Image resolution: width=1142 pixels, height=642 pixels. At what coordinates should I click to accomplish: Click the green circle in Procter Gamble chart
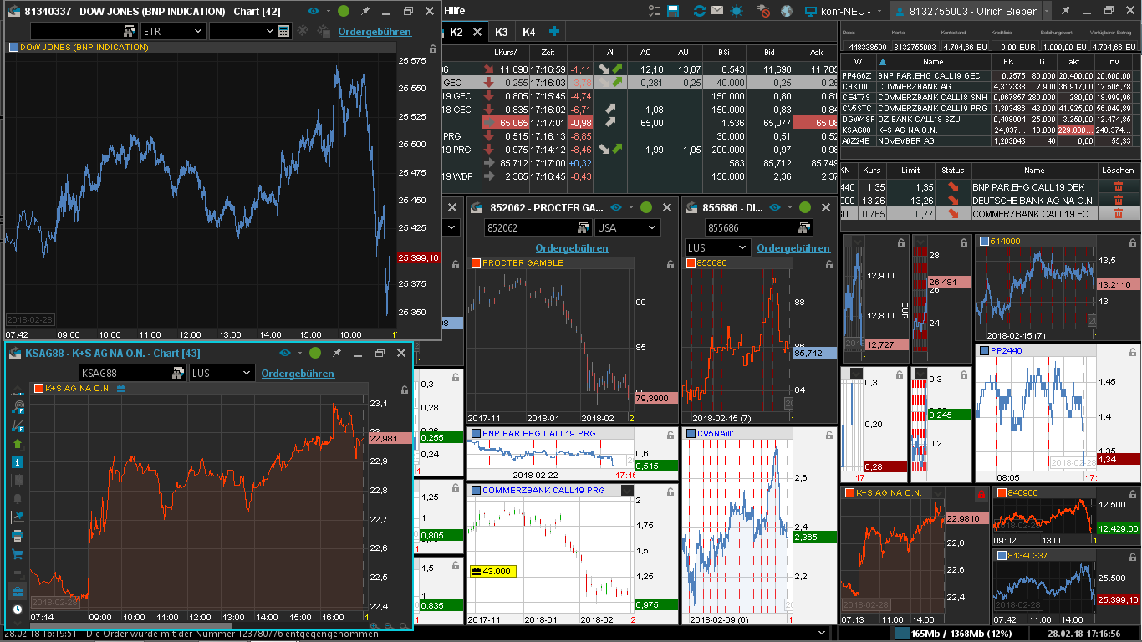(x=645, y=207)
